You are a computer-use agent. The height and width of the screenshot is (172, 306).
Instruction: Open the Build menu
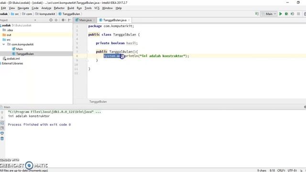pos(71,8)
